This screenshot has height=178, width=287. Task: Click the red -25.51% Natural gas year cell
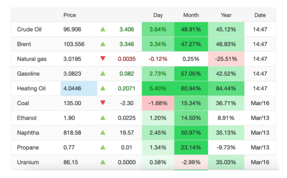226,59
